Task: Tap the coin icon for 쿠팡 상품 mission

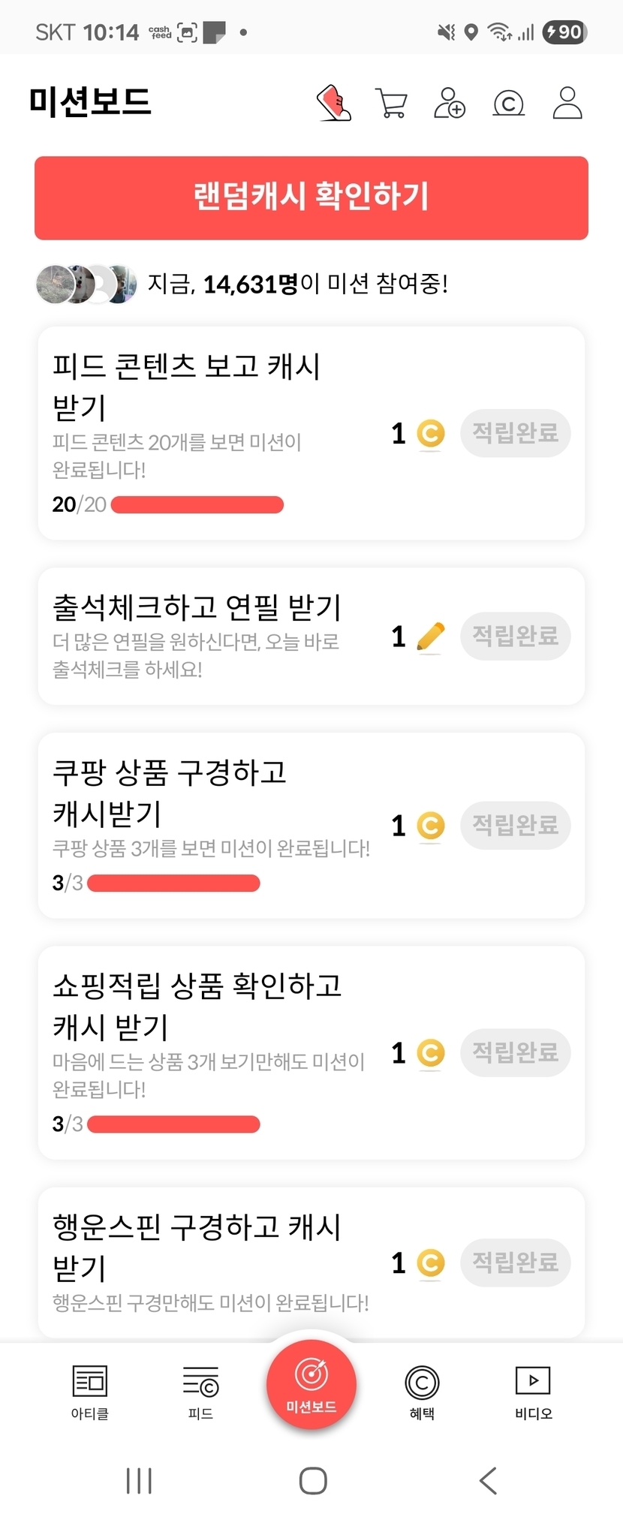Action: pyautogui.click(x=431, y=826)
